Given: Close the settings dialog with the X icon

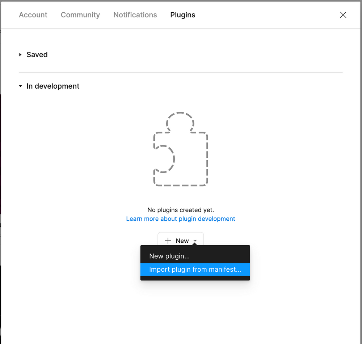Looking at the screenshot, I should click(x=343, y=15).
